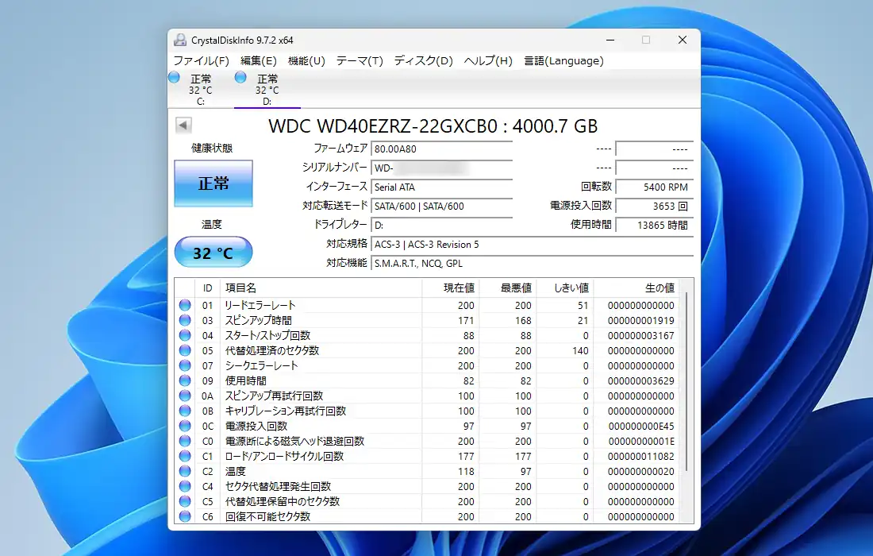Click status orb for attribute 05 代替処理済のセクタ数

[x=185, y=350]
